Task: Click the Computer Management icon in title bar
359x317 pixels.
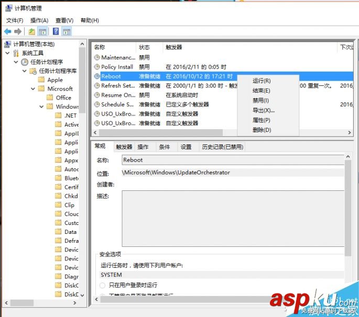Action: click(x=9, y=8)
